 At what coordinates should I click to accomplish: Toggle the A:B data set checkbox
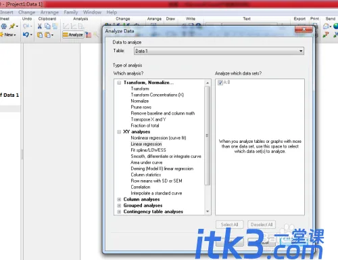[220, 83]
